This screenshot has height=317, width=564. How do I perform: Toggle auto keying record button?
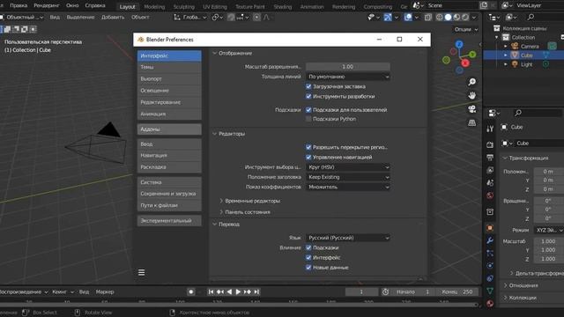pyautogui.click(x=191, y=291)
